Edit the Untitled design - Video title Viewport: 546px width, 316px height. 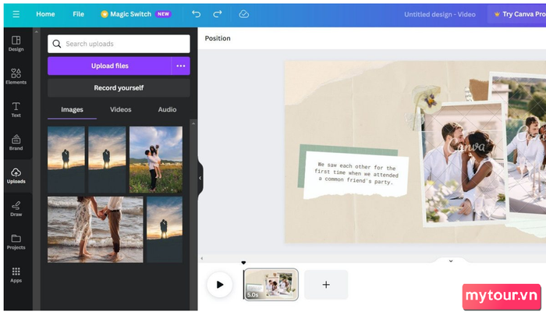(440, 14)
